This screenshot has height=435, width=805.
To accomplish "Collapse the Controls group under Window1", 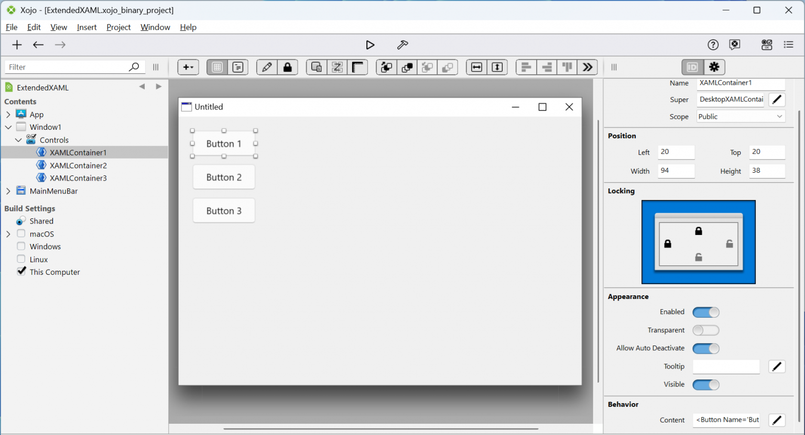I will click(18, 140).
